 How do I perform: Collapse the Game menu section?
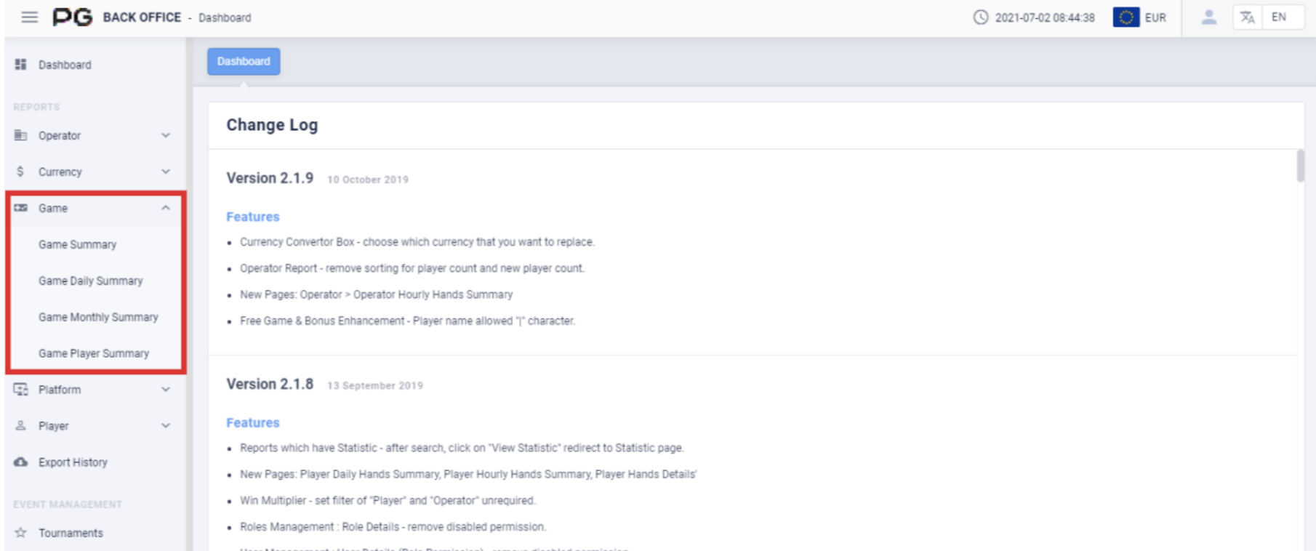click(166, 208)
